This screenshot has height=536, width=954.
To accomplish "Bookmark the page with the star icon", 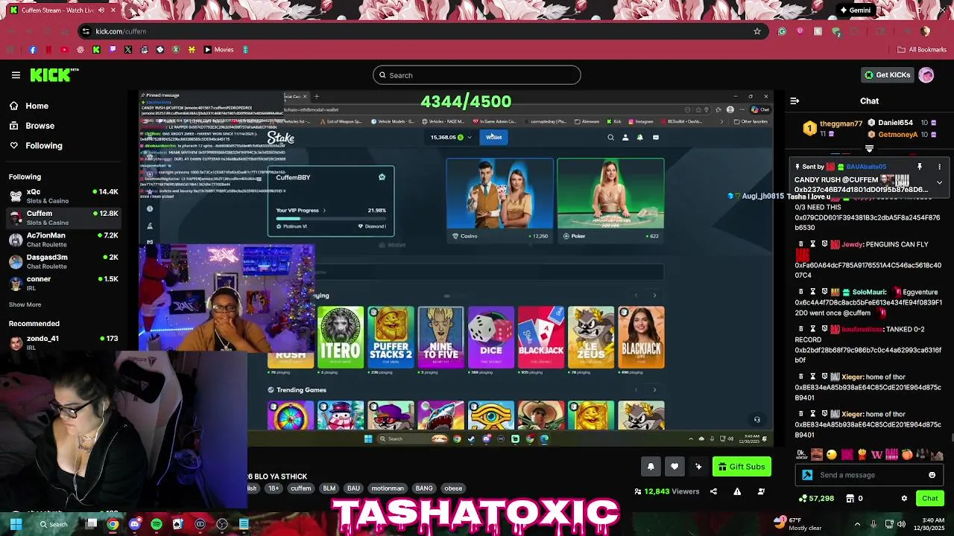I will 757,31.
